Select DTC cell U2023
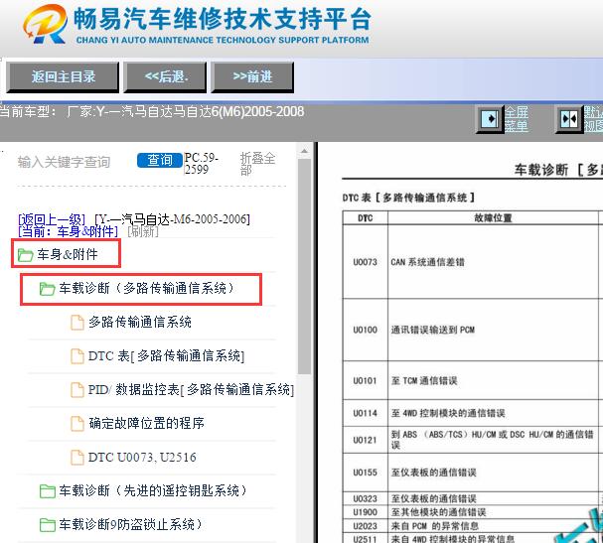The height and width of the screenshot is (543, 603). point(365,526)
